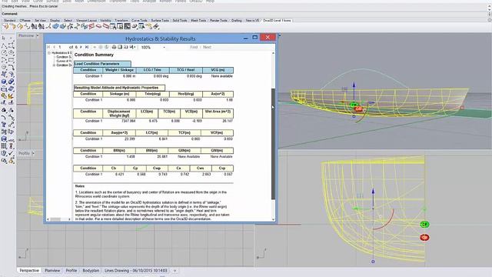Refresh the report view
This screenshot has width=492, height=277.
point(107,47)
